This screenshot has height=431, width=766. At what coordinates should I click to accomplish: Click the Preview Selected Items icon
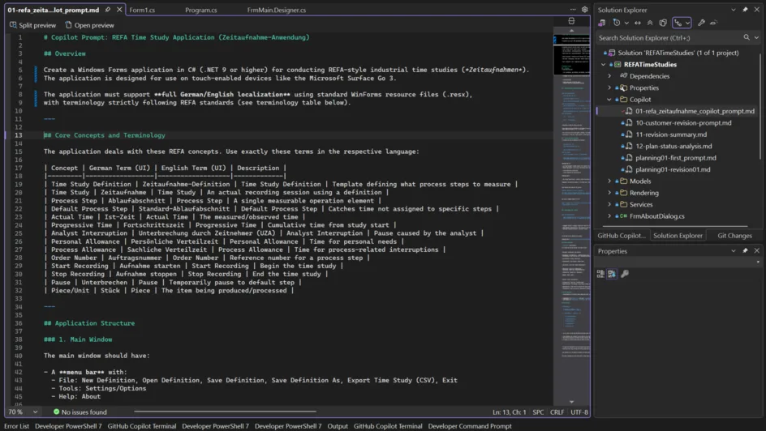point(714,23)
